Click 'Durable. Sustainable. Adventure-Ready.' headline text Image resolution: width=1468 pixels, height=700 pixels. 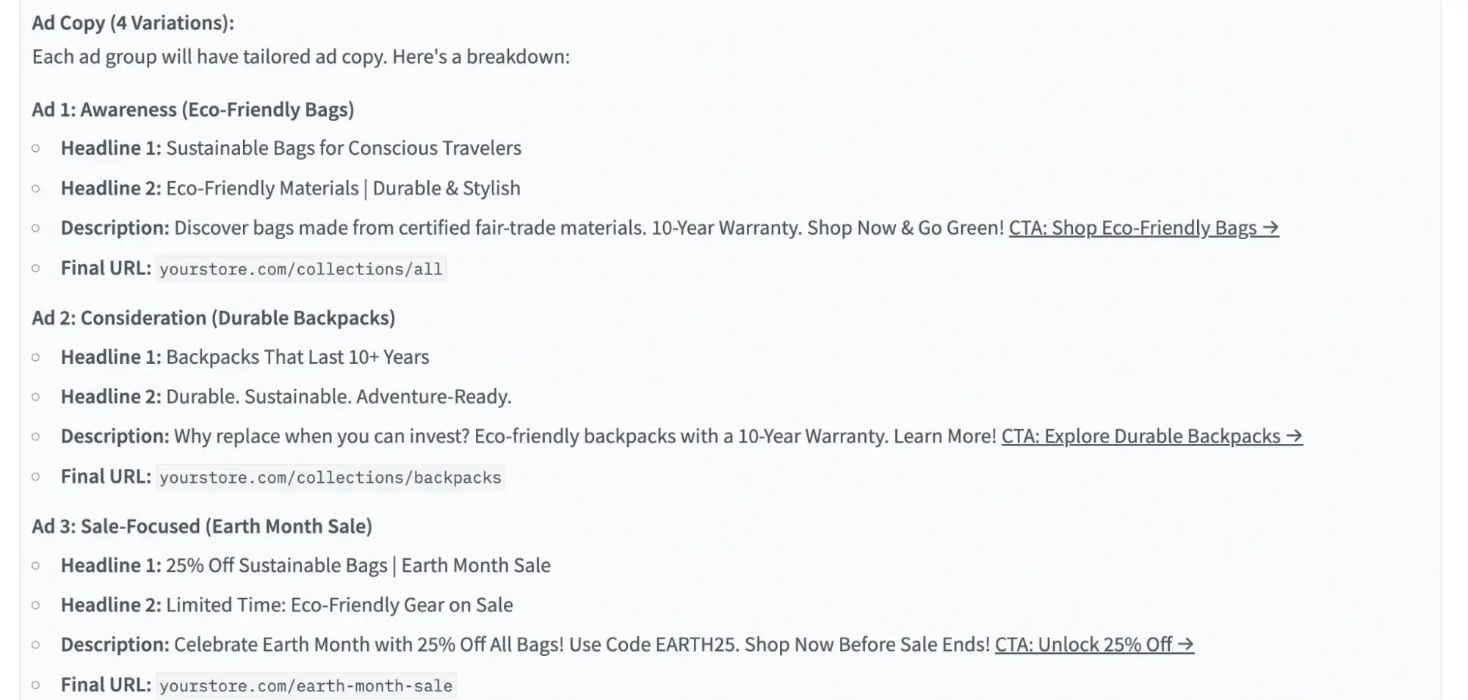pyautogui.click(x=339, y=397)
